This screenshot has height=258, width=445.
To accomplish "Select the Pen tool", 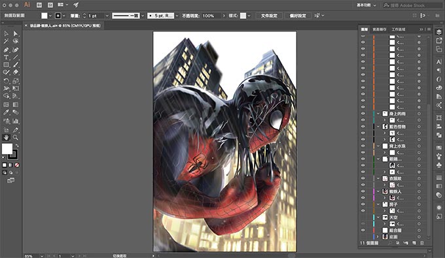I will [x=6, y=50].
